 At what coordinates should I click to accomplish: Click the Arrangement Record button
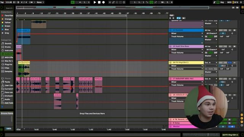pos(103,2)
